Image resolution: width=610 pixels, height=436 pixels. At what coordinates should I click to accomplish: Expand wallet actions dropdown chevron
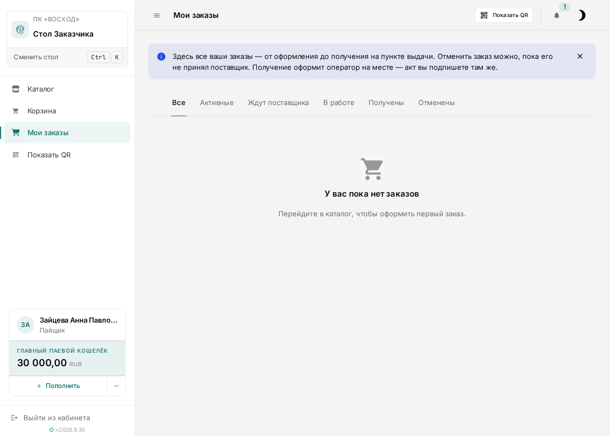pyautogui.click(x=116, y=386)
